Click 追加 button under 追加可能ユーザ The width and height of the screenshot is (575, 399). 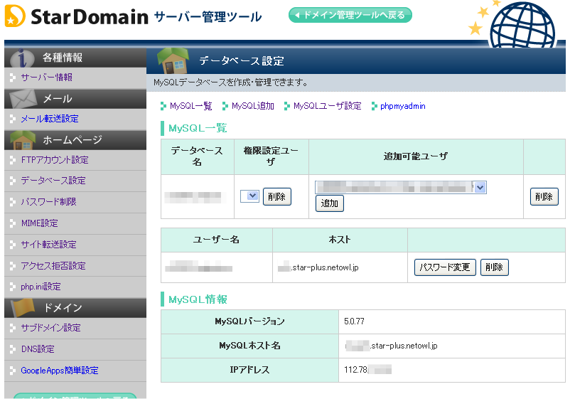330,203
